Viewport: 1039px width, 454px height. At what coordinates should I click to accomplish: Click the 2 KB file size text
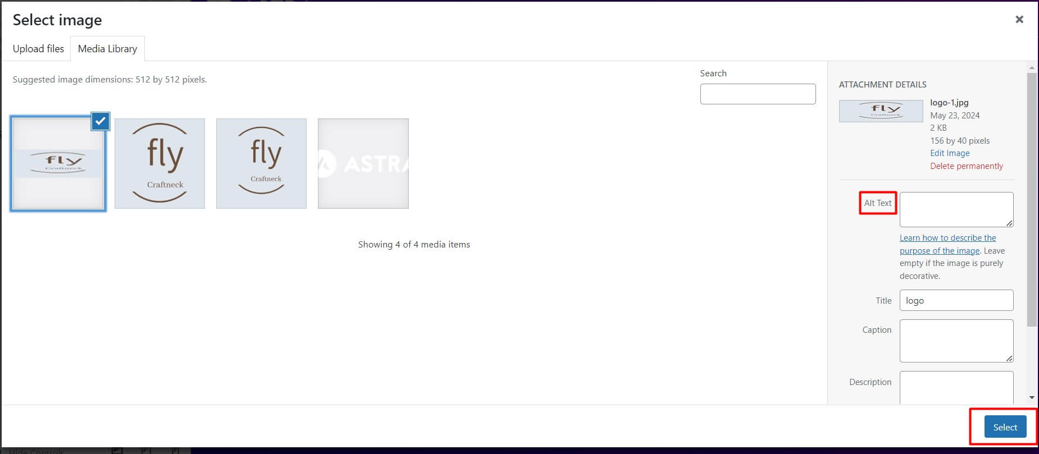[x=938, y=128]
